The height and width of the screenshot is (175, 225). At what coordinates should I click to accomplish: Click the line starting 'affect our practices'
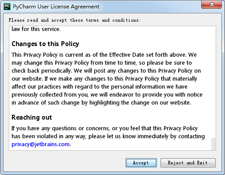tap(99, 87)
